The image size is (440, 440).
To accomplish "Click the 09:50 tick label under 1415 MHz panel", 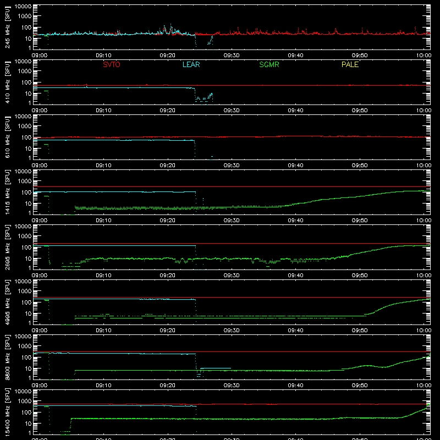I will 360,221.
